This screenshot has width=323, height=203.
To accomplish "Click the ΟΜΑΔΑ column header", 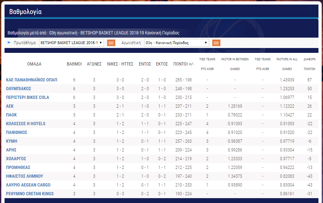I will coord(34,64).
